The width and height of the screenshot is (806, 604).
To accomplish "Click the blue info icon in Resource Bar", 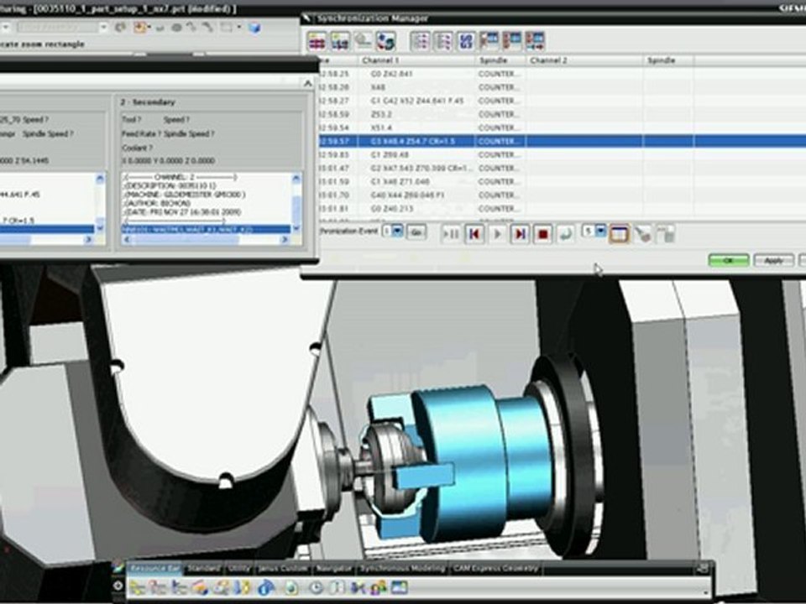I will tap(266, 587).
